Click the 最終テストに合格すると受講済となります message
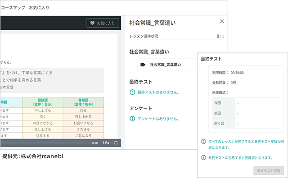 click(240, 158)
